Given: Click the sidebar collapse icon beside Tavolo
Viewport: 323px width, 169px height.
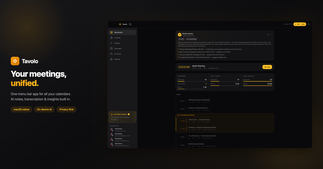Looking at the screenshot, I should [x=130, y=24].
